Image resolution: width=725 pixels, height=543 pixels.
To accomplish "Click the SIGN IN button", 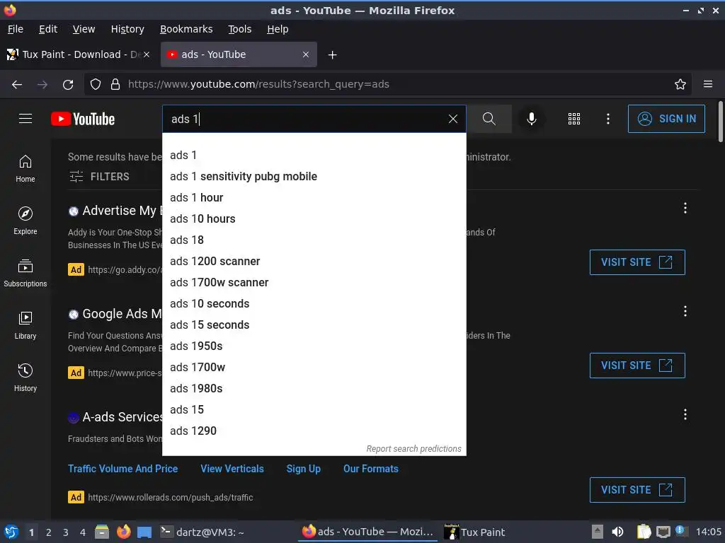I will (666, 119).
